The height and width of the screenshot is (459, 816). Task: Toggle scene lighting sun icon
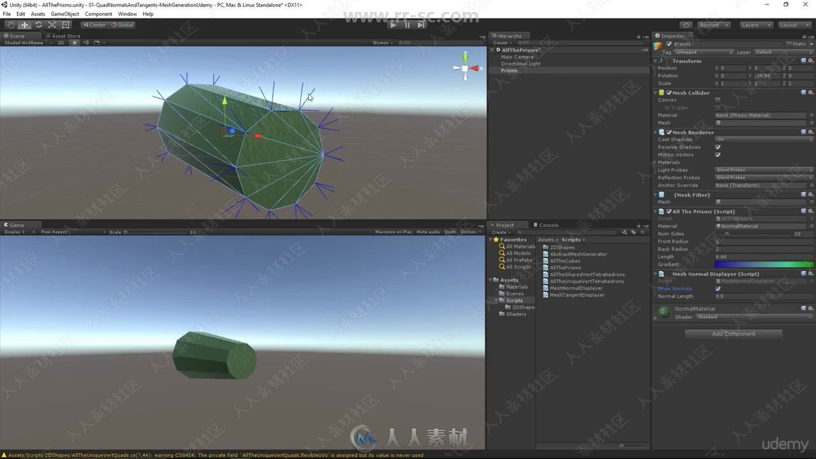(x=74, y=43)
